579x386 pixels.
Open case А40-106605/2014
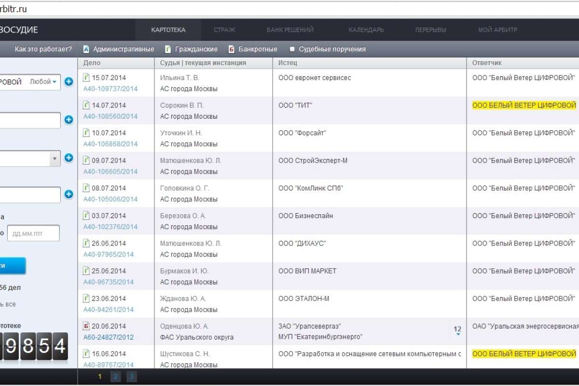(x=110, y=171)
